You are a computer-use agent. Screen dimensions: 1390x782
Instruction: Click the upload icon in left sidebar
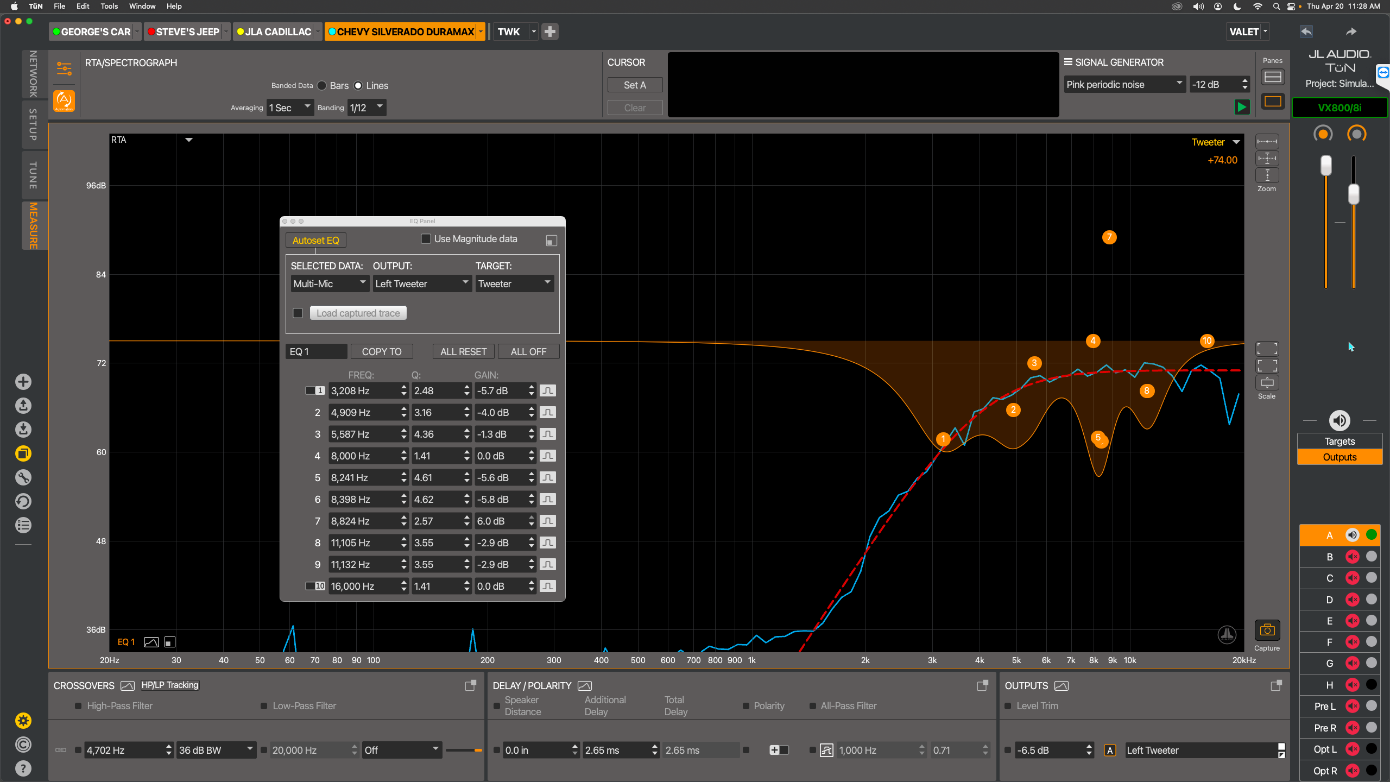pos(23,406)
